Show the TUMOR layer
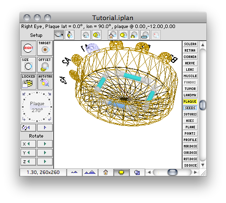 coord(190,89)
